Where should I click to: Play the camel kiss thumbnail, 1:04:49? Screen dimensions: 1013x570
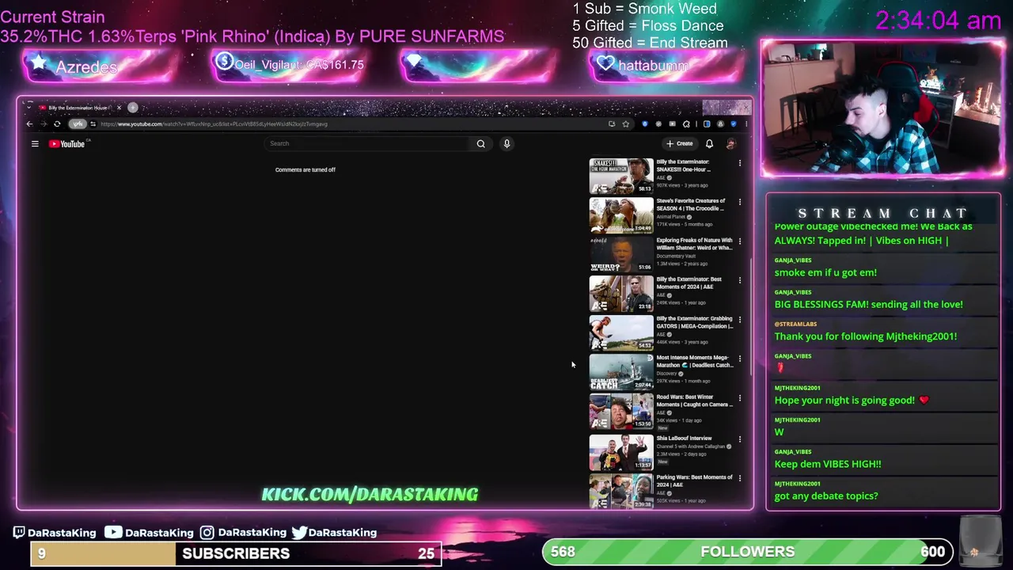pos(621,215)
